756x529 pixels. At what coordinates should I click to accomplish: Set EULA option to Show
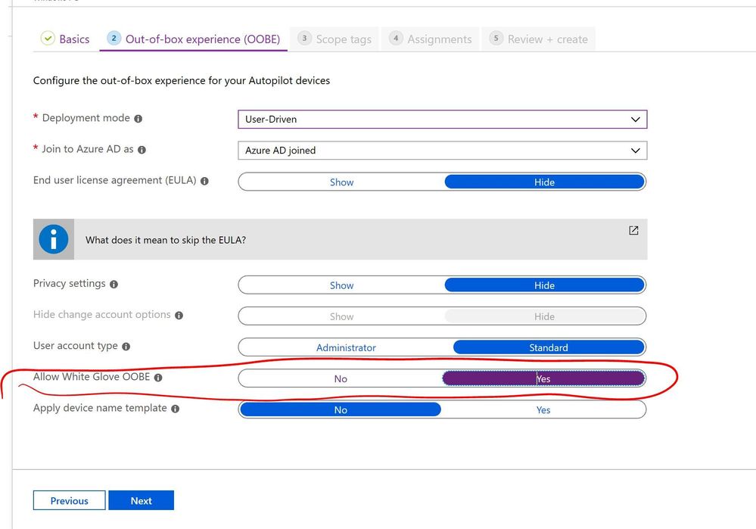pos(341,182)
